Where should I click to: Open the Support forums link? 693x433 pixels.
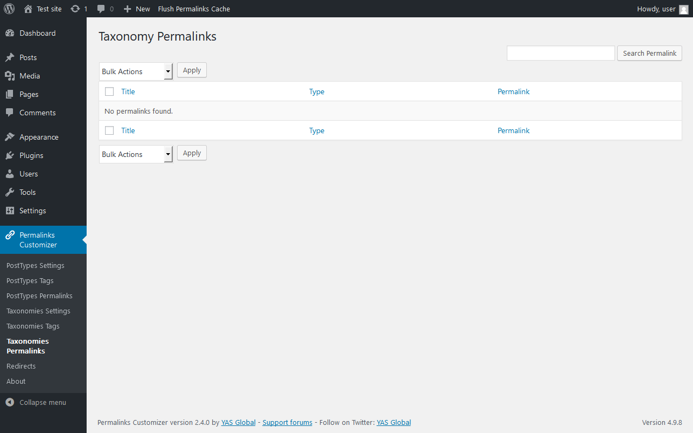(x=287, y=422)
